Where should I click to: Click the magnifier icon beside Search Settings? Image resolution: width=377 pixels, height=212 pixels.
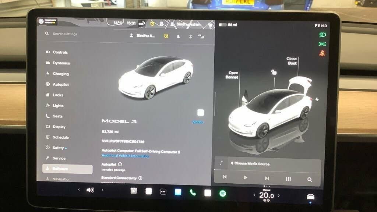(x=47, y=33)
